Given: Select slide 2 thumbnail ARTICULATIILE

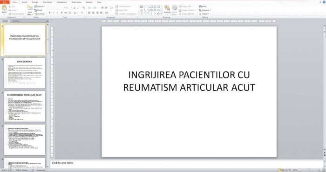Looking at the screenshot, I should (x=25, y=73).
